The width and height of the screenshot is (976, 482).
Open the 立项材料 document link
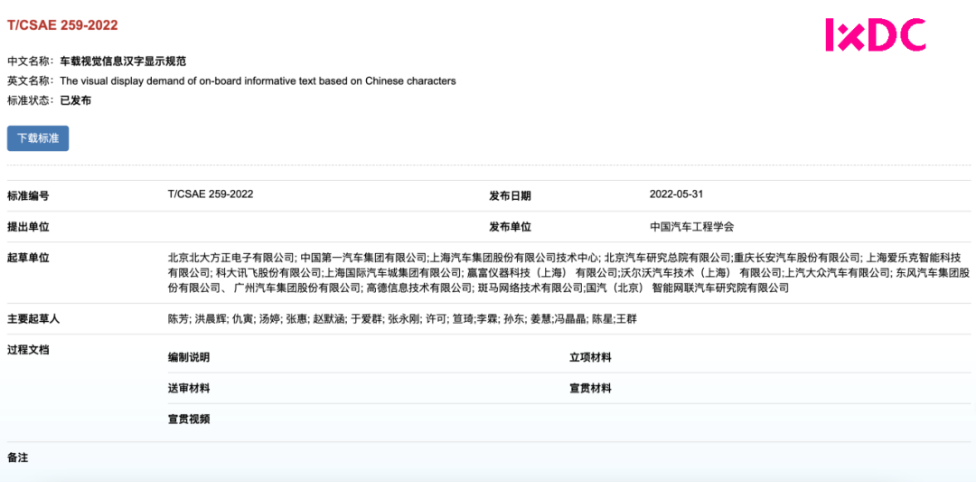coord(590,357)
